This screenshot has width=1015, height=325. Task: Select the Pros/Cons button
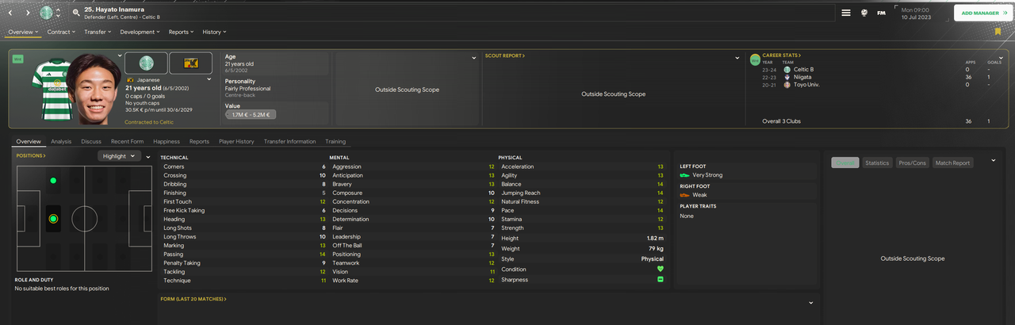913,162
